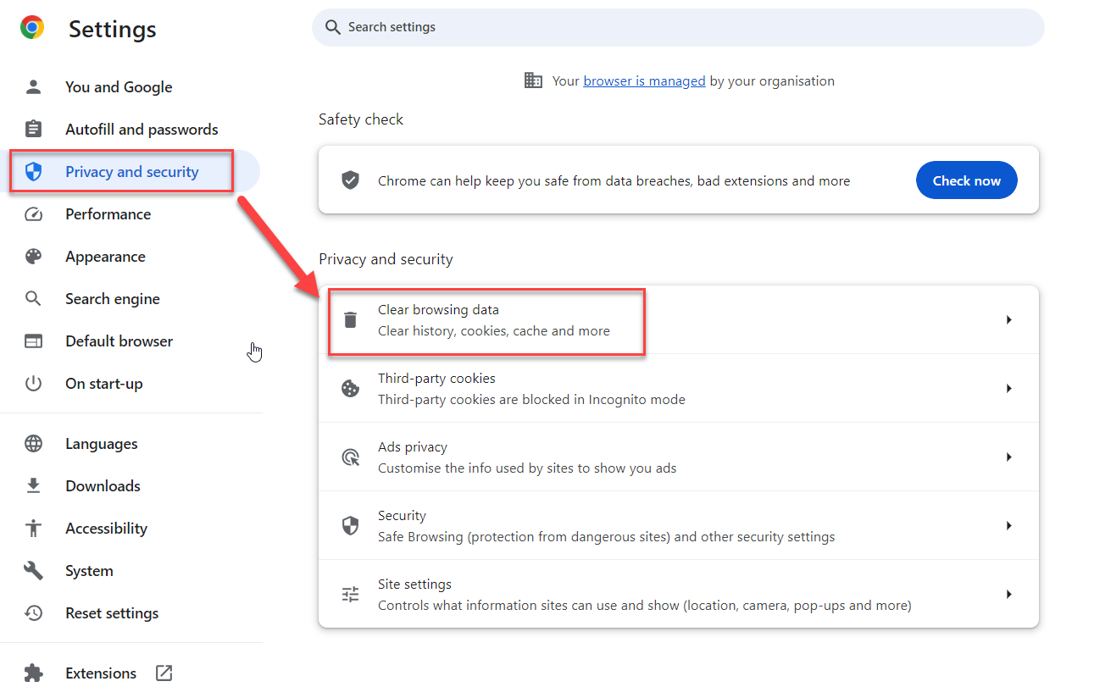Screen dimensions: 1111x698
Task: Click the Clear browsing data bin icon
Action: [350, 319]
